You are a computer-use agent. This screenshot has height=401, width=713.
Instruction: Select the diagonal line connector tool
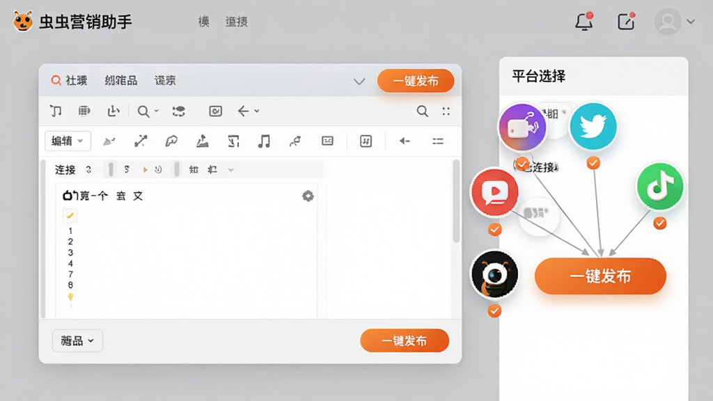141,141
